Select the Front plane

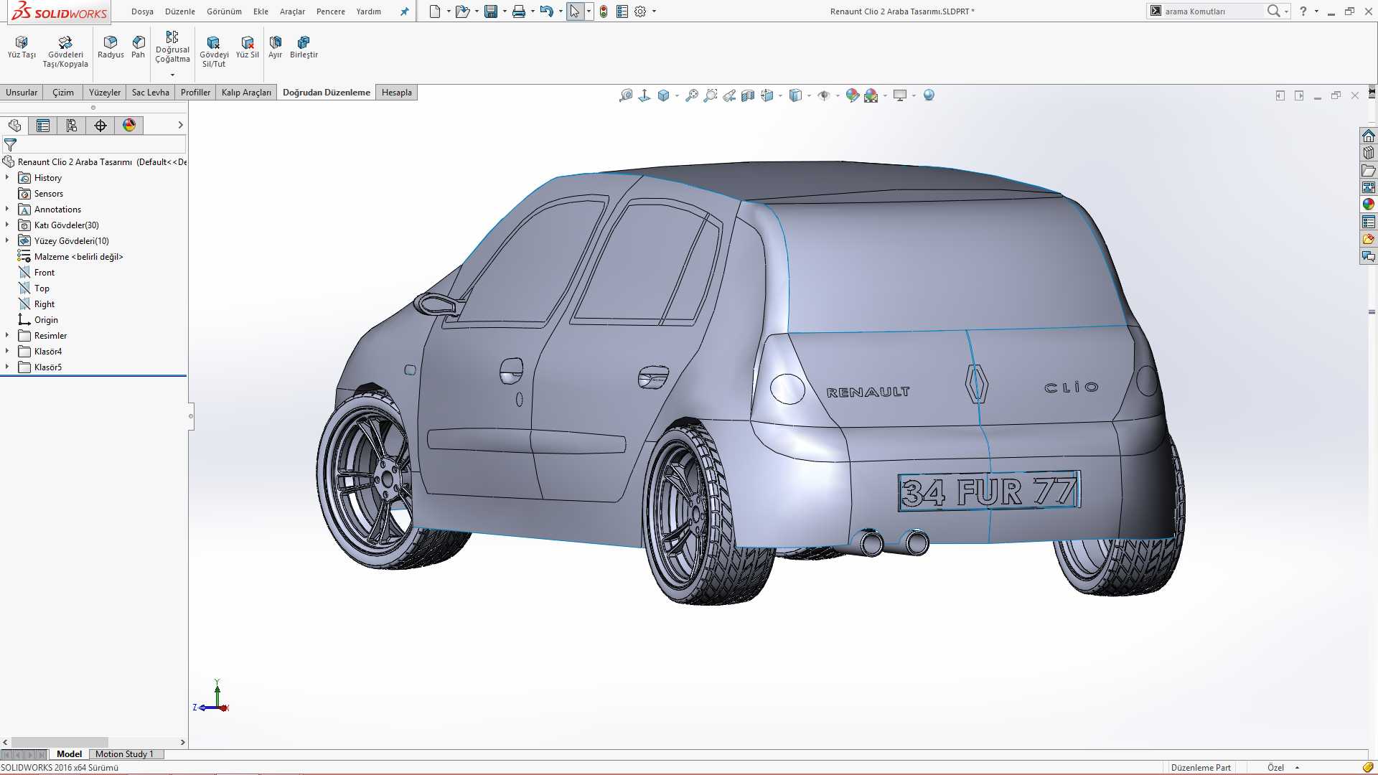(x=44, y=273)
